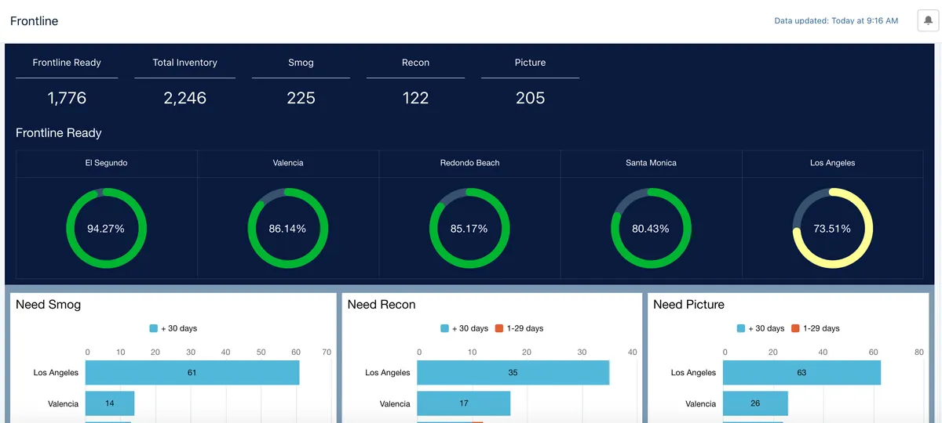This screenshot has height=423, width=942.
Task: Click the Need Smog chart title
Action: point(49,305)
